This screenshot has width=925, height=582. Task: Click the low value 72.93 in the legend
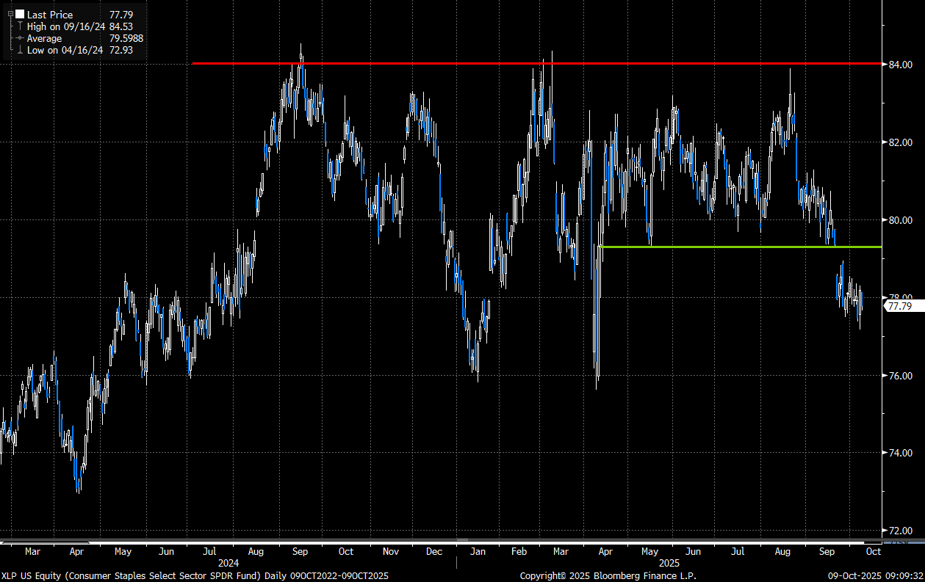point(120,50)
